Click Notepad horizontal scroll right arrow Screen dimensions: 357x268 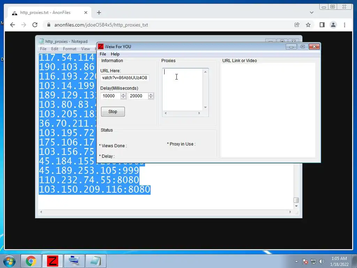click(x=290, y=212)
